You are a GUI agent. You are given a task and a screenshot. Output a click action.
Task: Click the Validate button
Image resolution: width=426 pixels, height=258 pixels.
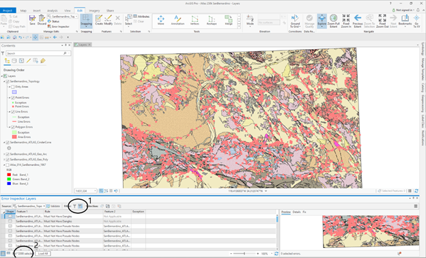click(53, 206)
